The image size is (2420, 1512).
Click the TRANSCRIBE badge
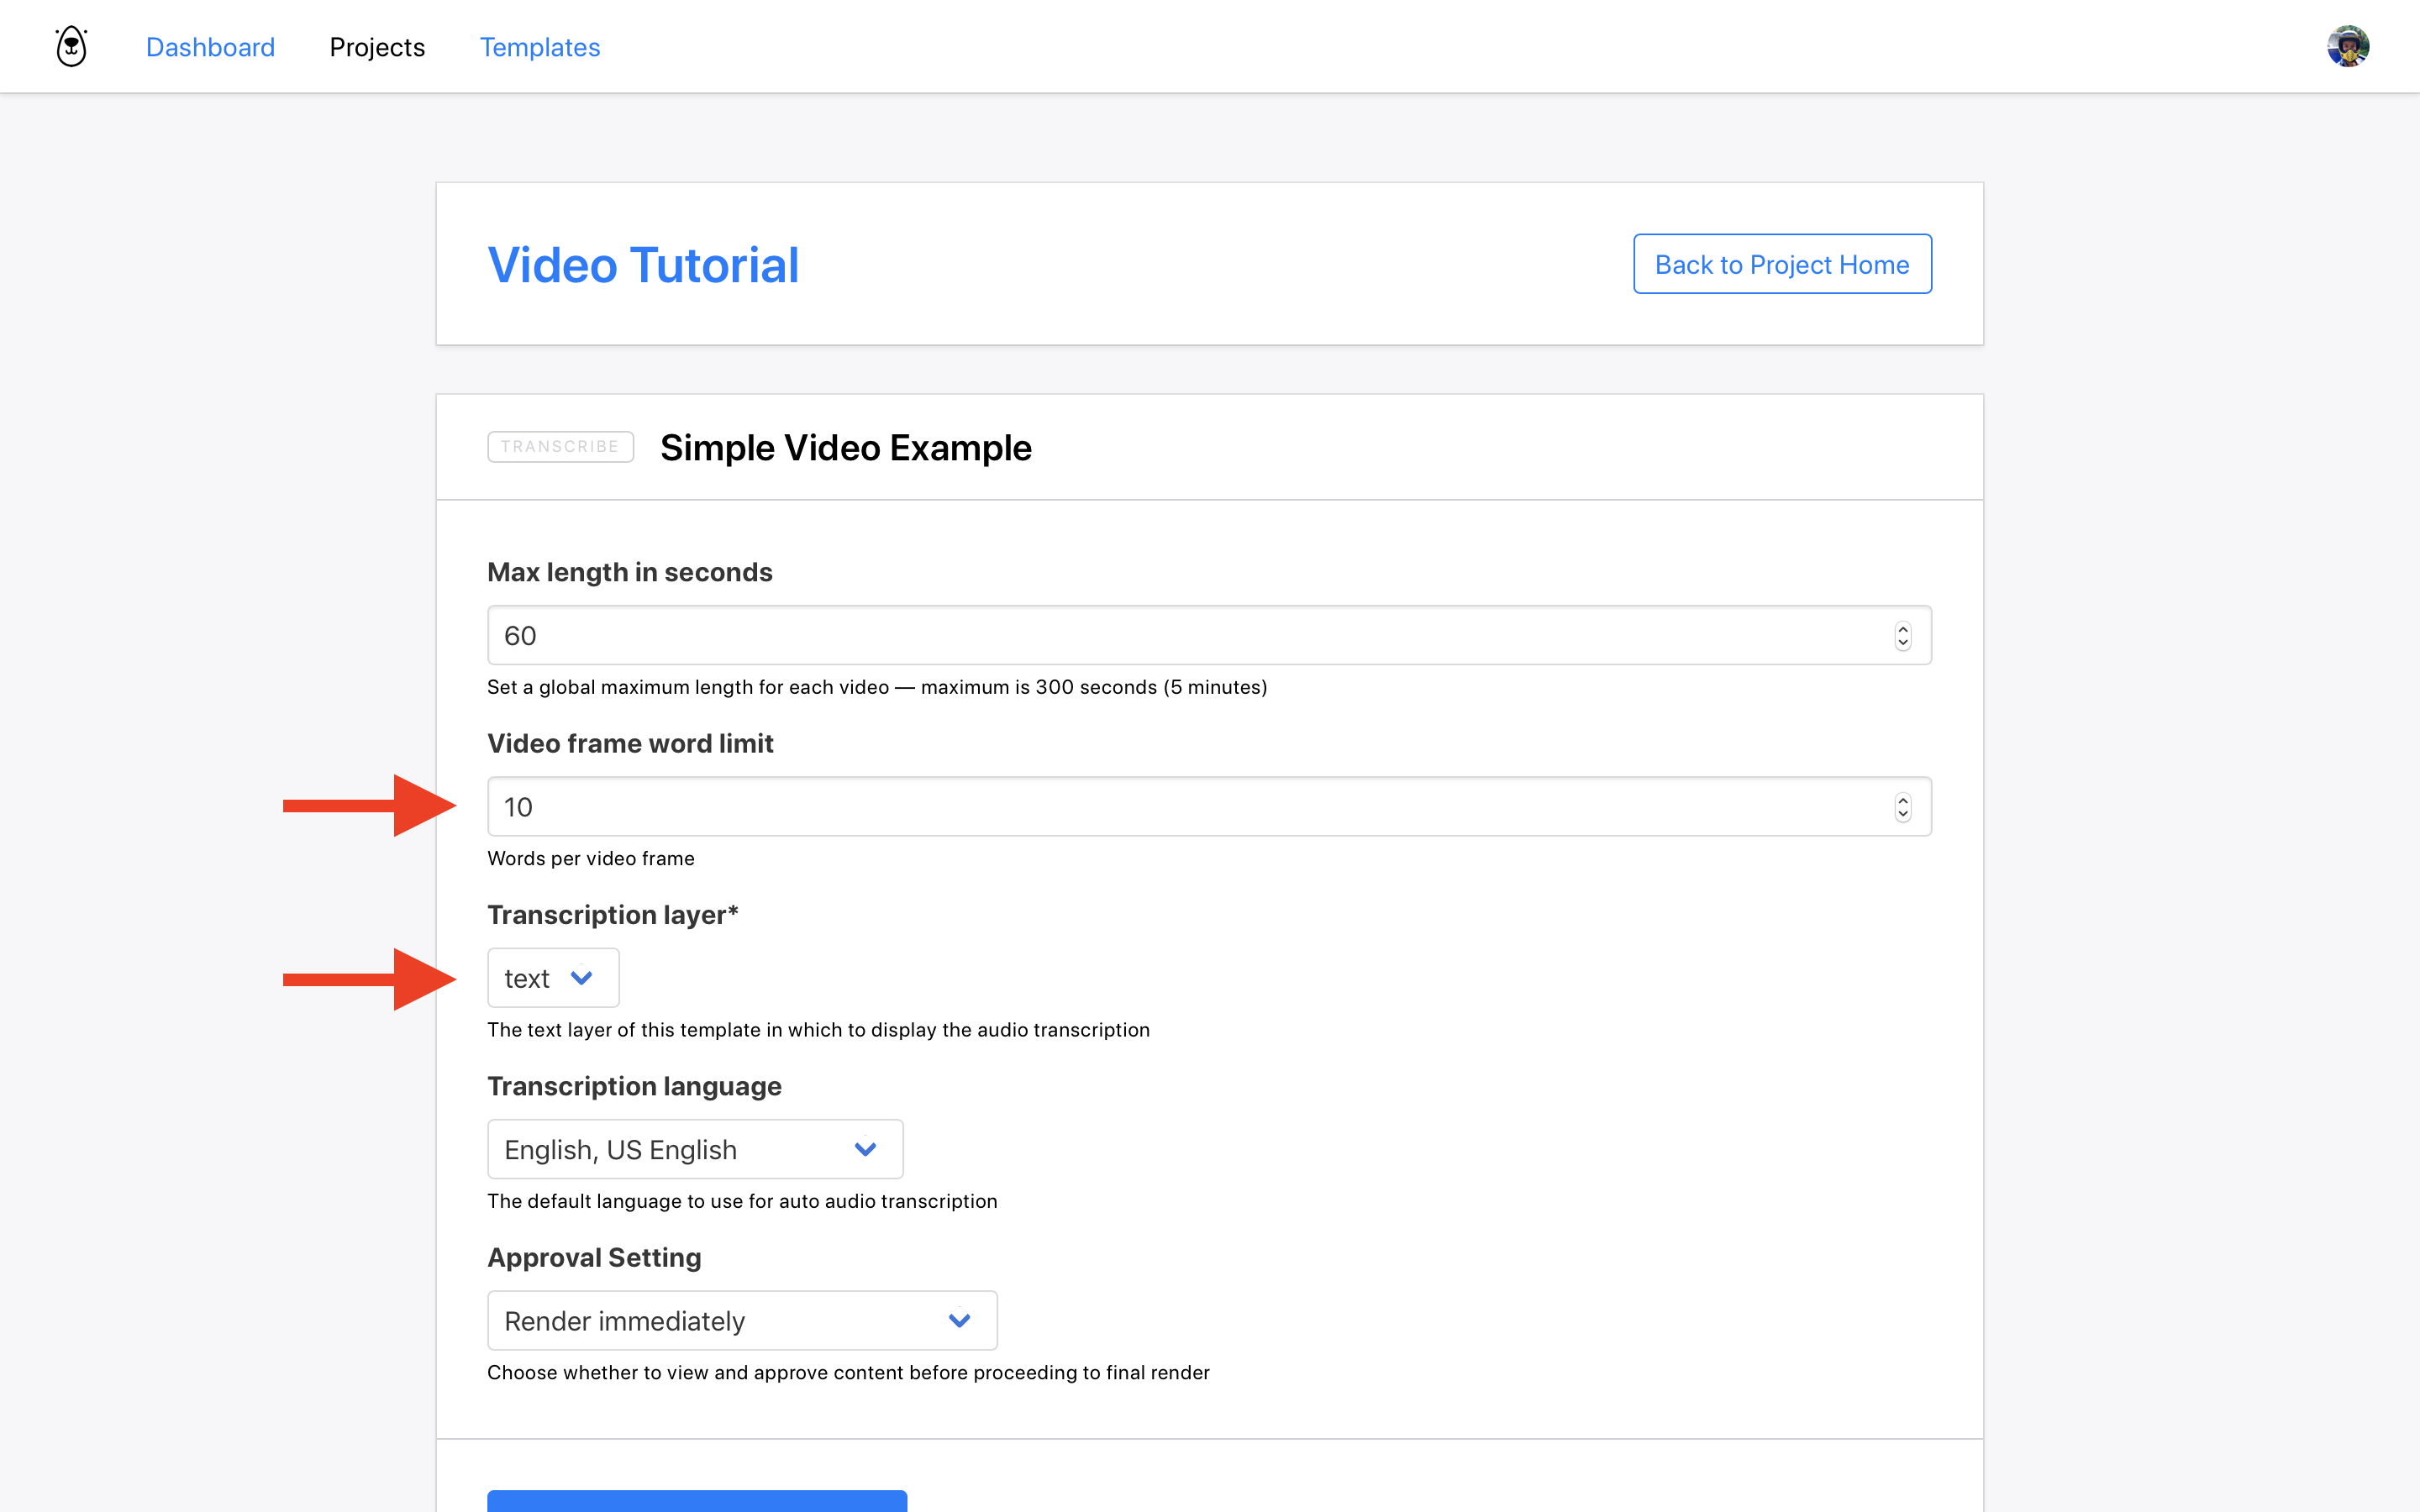coord(560,447)
